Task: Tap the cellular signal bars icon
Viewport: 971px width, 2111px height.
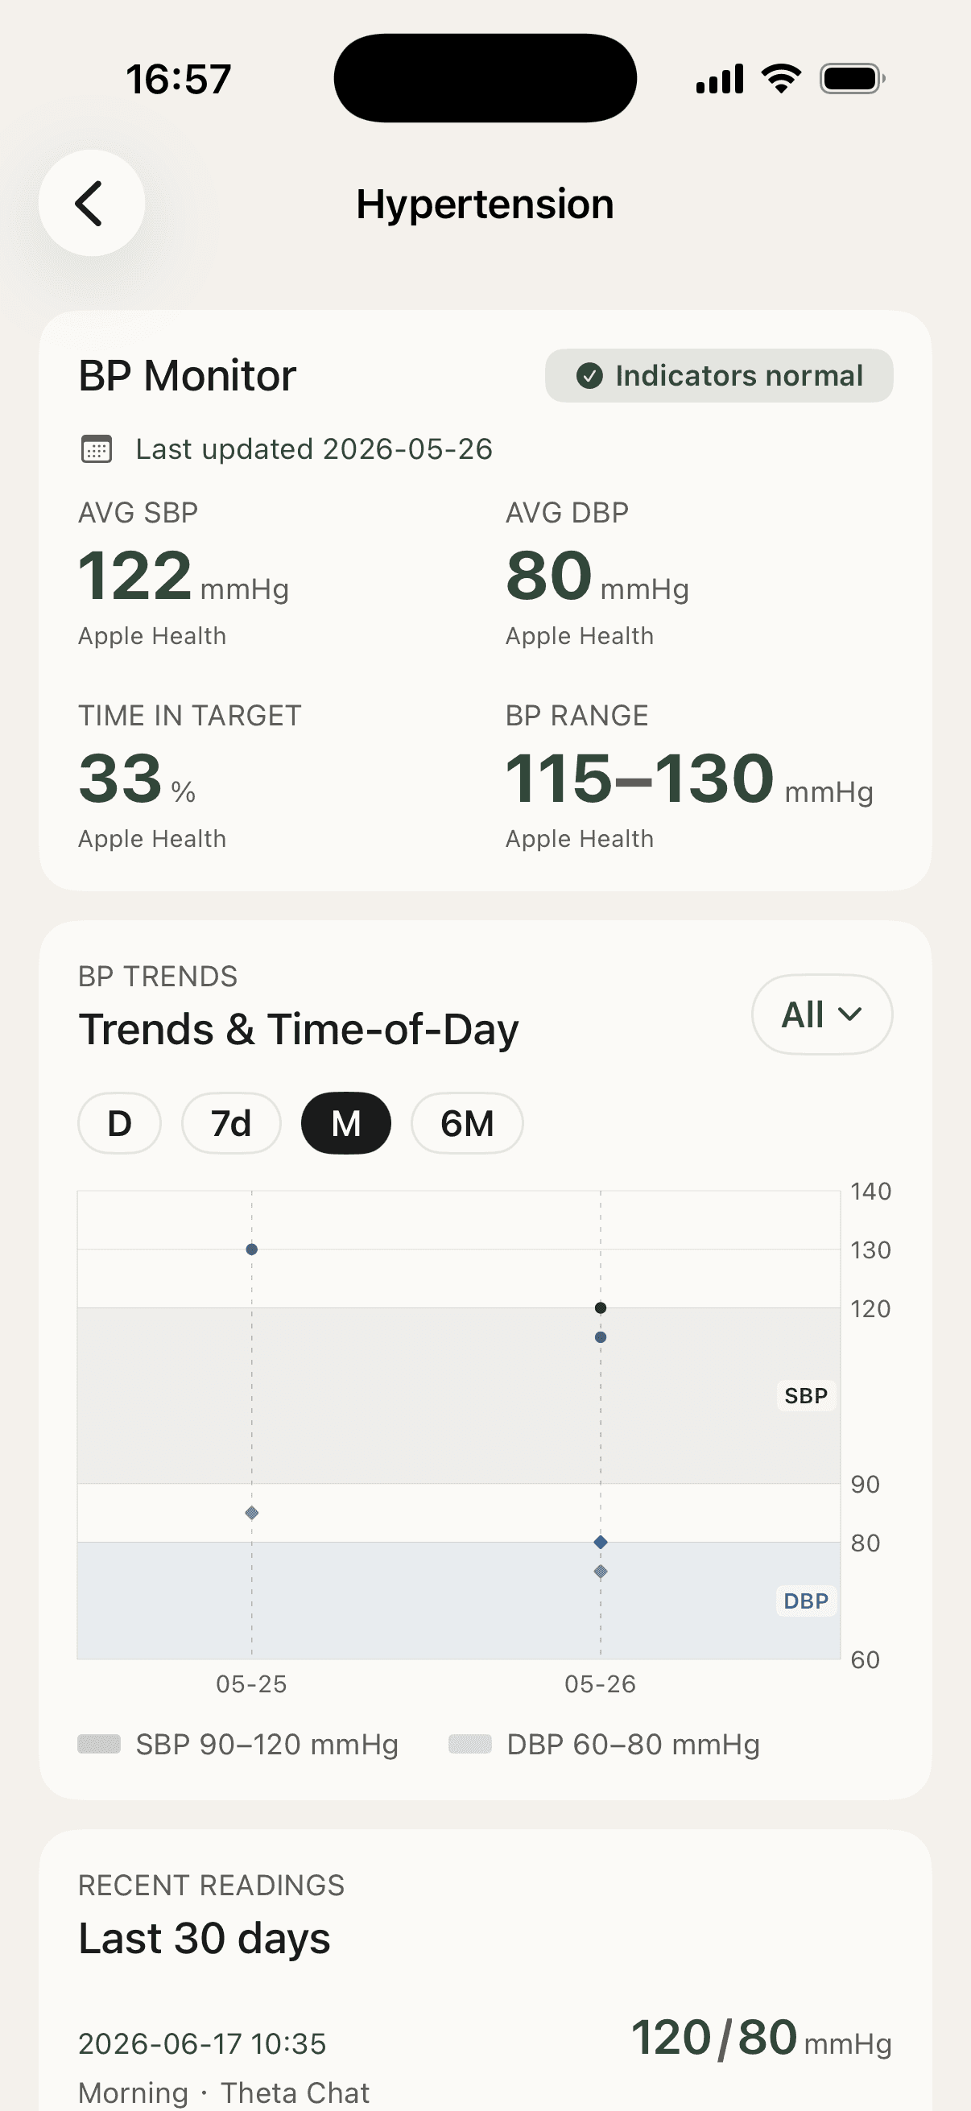Action: [x=720, y=79]
